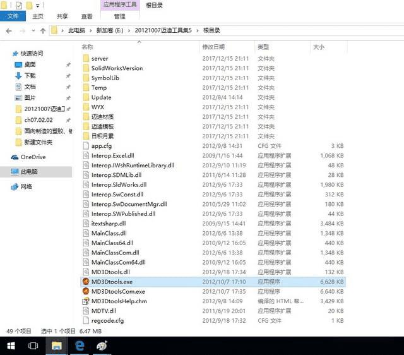The image size is (404, 355).
Task: Select the Interop.SldWorks.dll file name
Action: tap(119, 184)
